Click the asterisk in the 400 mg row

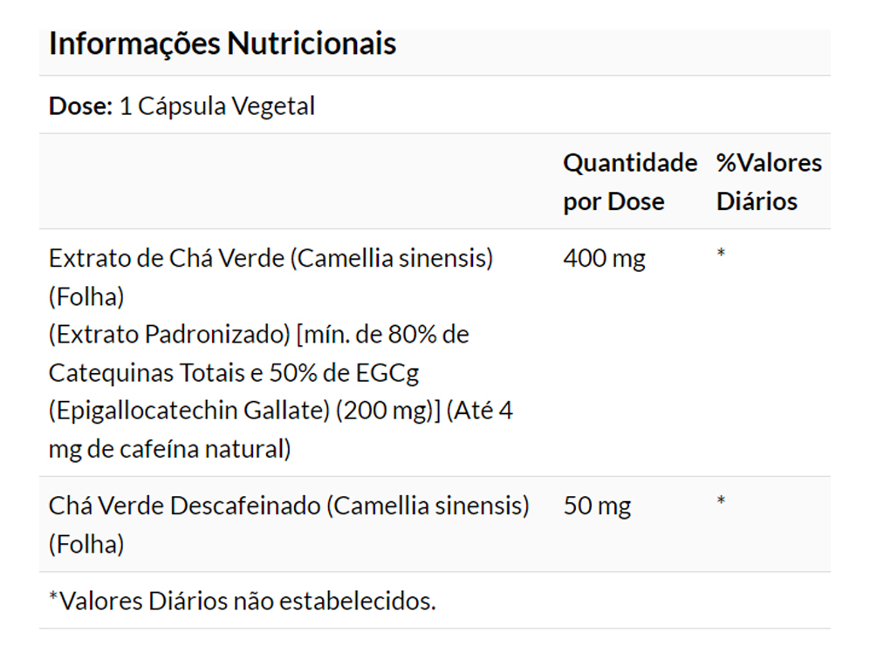coord(721,255)
